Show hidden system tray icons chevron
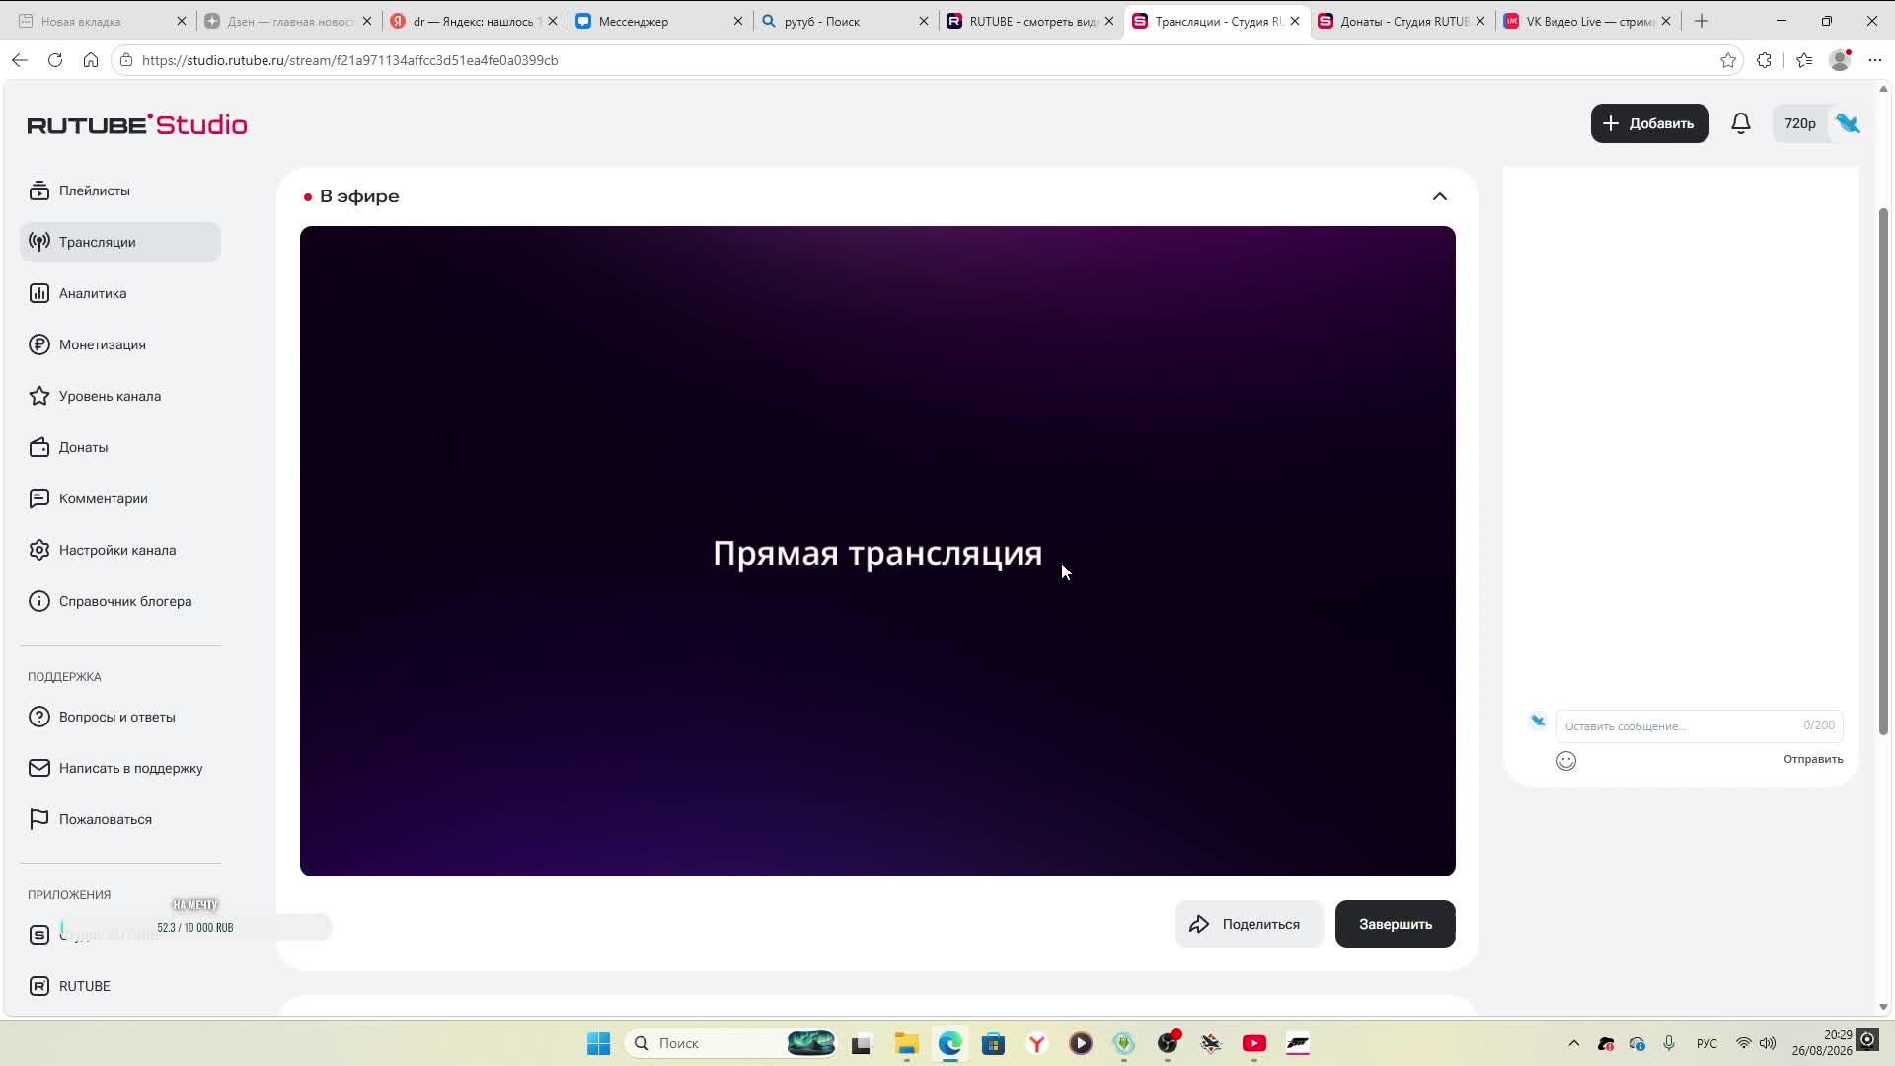The image size is (1895, 1066). pos(1574,1043)
